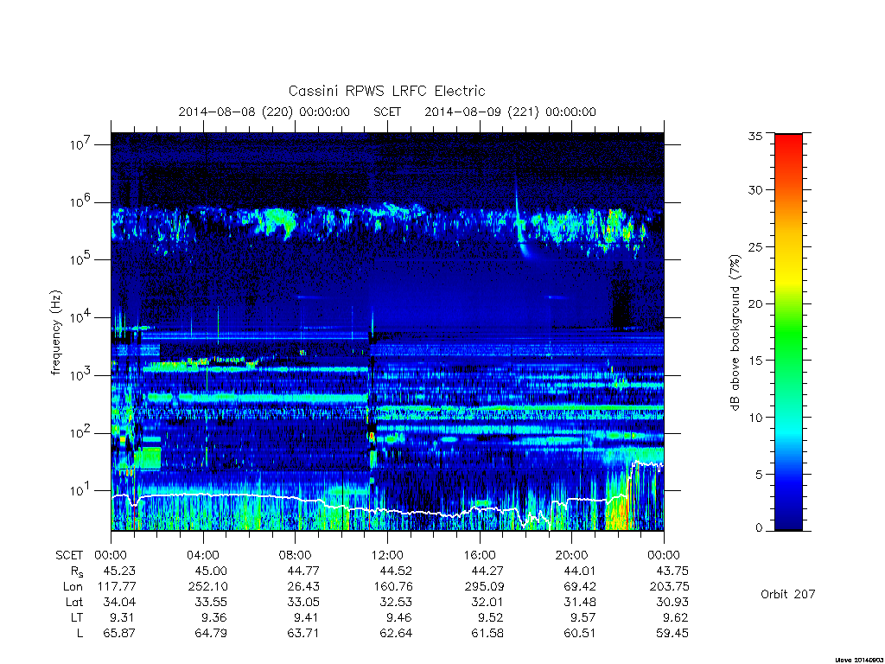Image resolution: width=885 pixels, height=664 pixels.
Task: Click the 10^1 frequency axis label
Action: click(x=80, y=489)
